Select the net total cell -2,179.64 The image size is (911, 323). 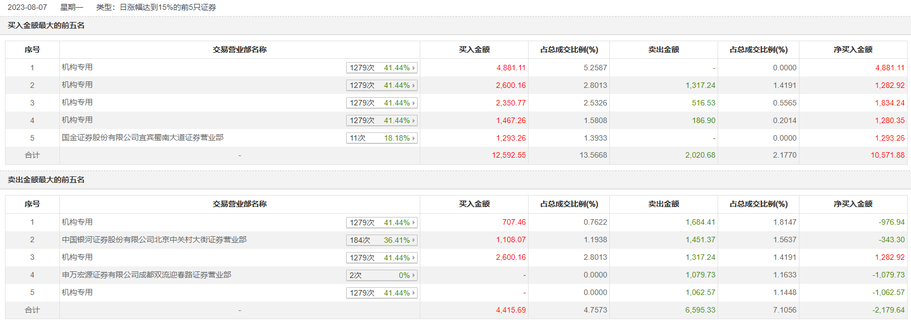tap(887, 310)
